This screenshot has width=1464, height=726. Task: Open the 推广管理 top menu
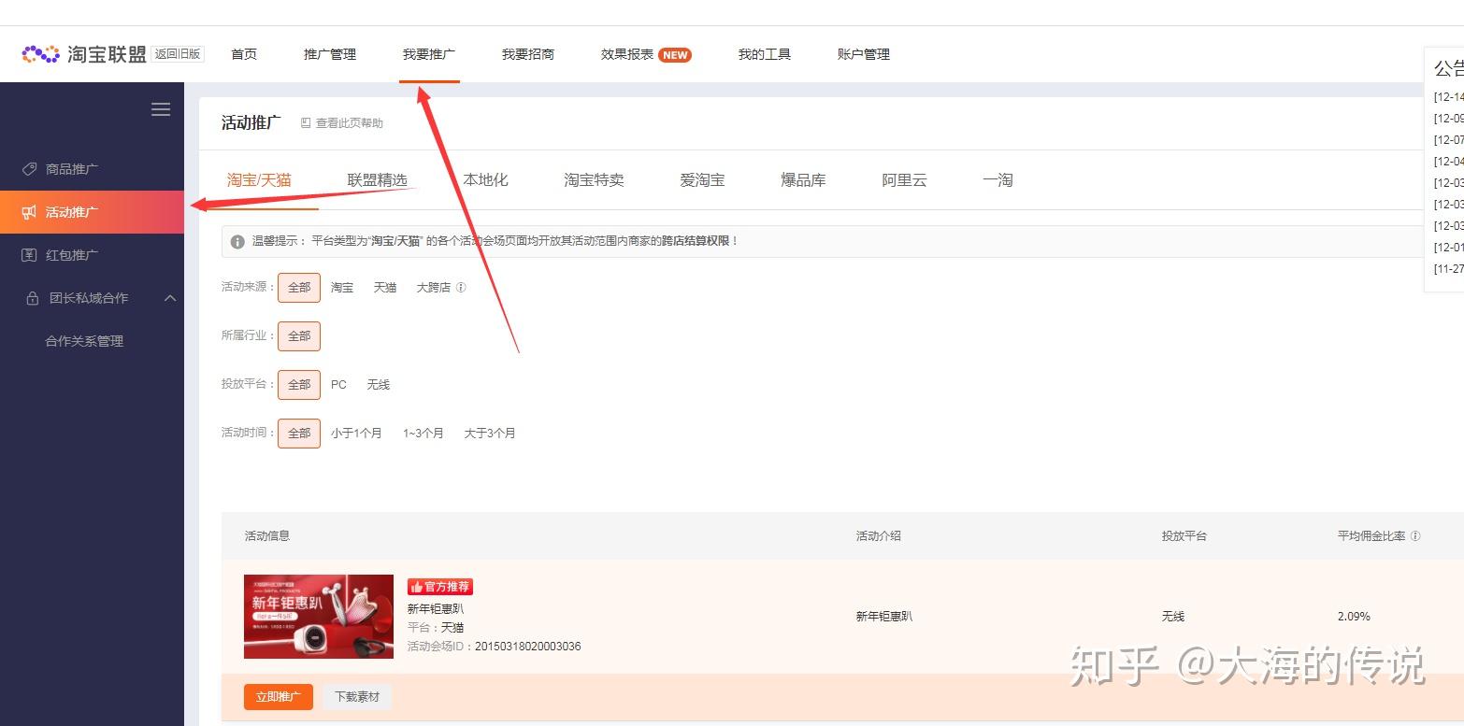(x=330, y=54)
